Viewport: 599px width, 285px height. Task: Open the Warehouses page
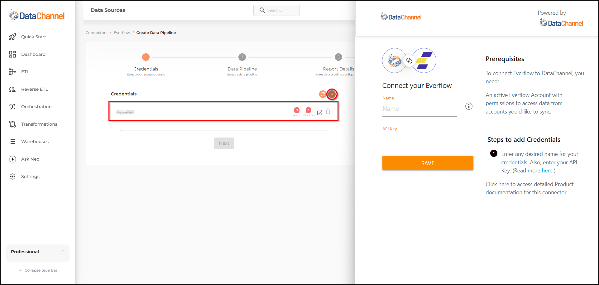coord(35,142)
